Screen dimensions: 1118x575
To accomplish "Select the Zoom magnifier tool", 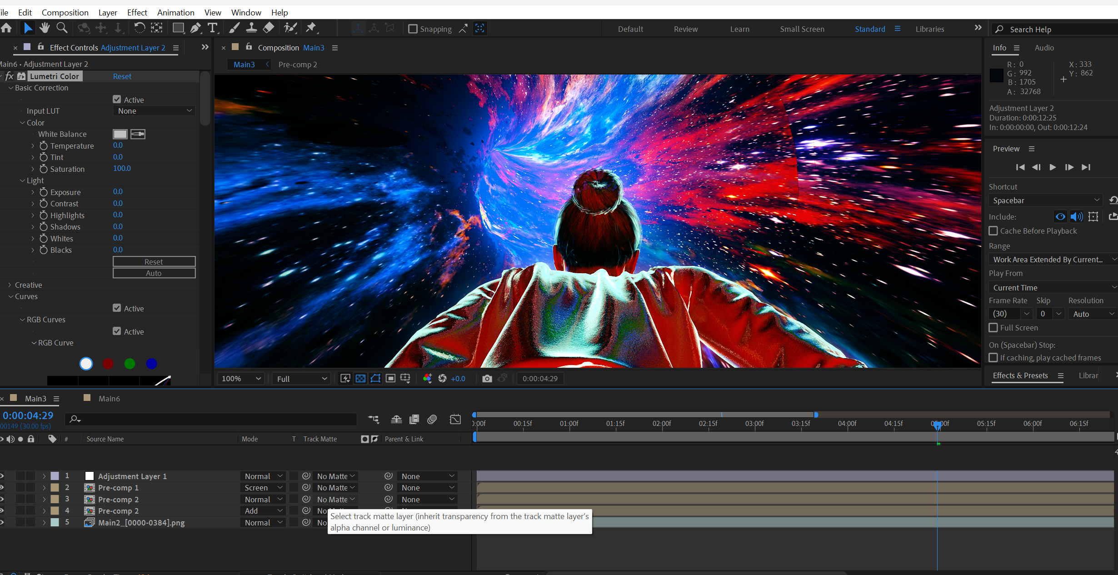I will pyautogui.click(x=62, y=28).
